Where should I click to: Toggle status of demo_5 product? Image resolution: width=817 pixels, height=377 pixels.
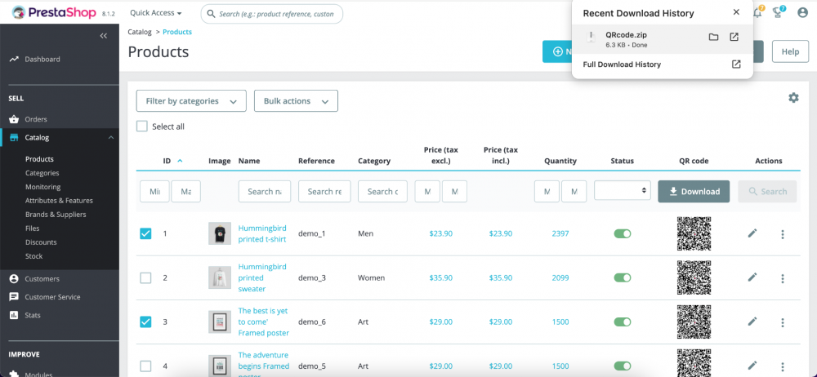pos(623,366)
